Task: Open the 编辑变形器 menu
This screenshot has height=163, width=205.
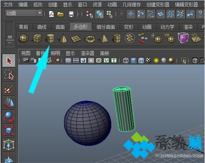Action: click(x=186, y=5)
